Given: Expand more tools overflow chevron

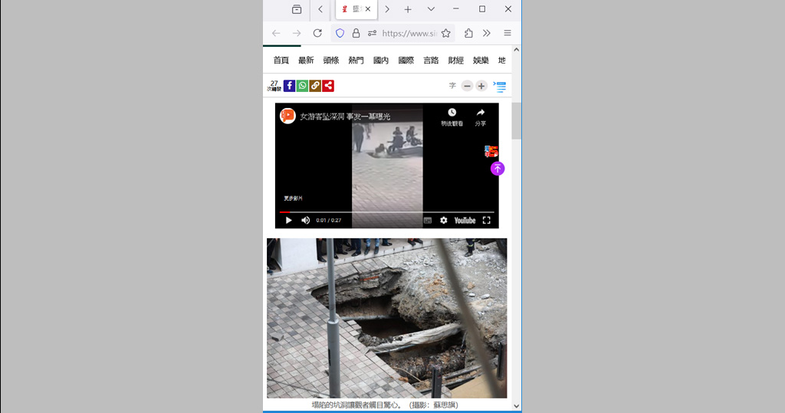Looking at the screenshot, I should (487, 33).
